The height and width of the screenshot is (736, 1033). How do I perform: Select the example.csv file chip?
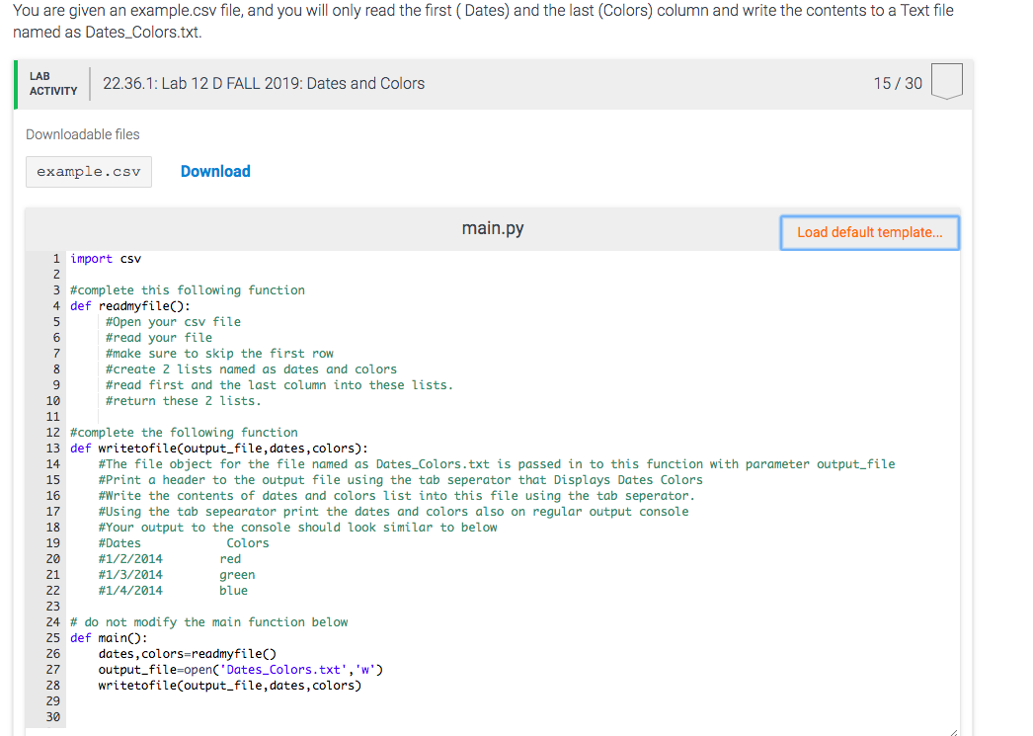point(88,171)
